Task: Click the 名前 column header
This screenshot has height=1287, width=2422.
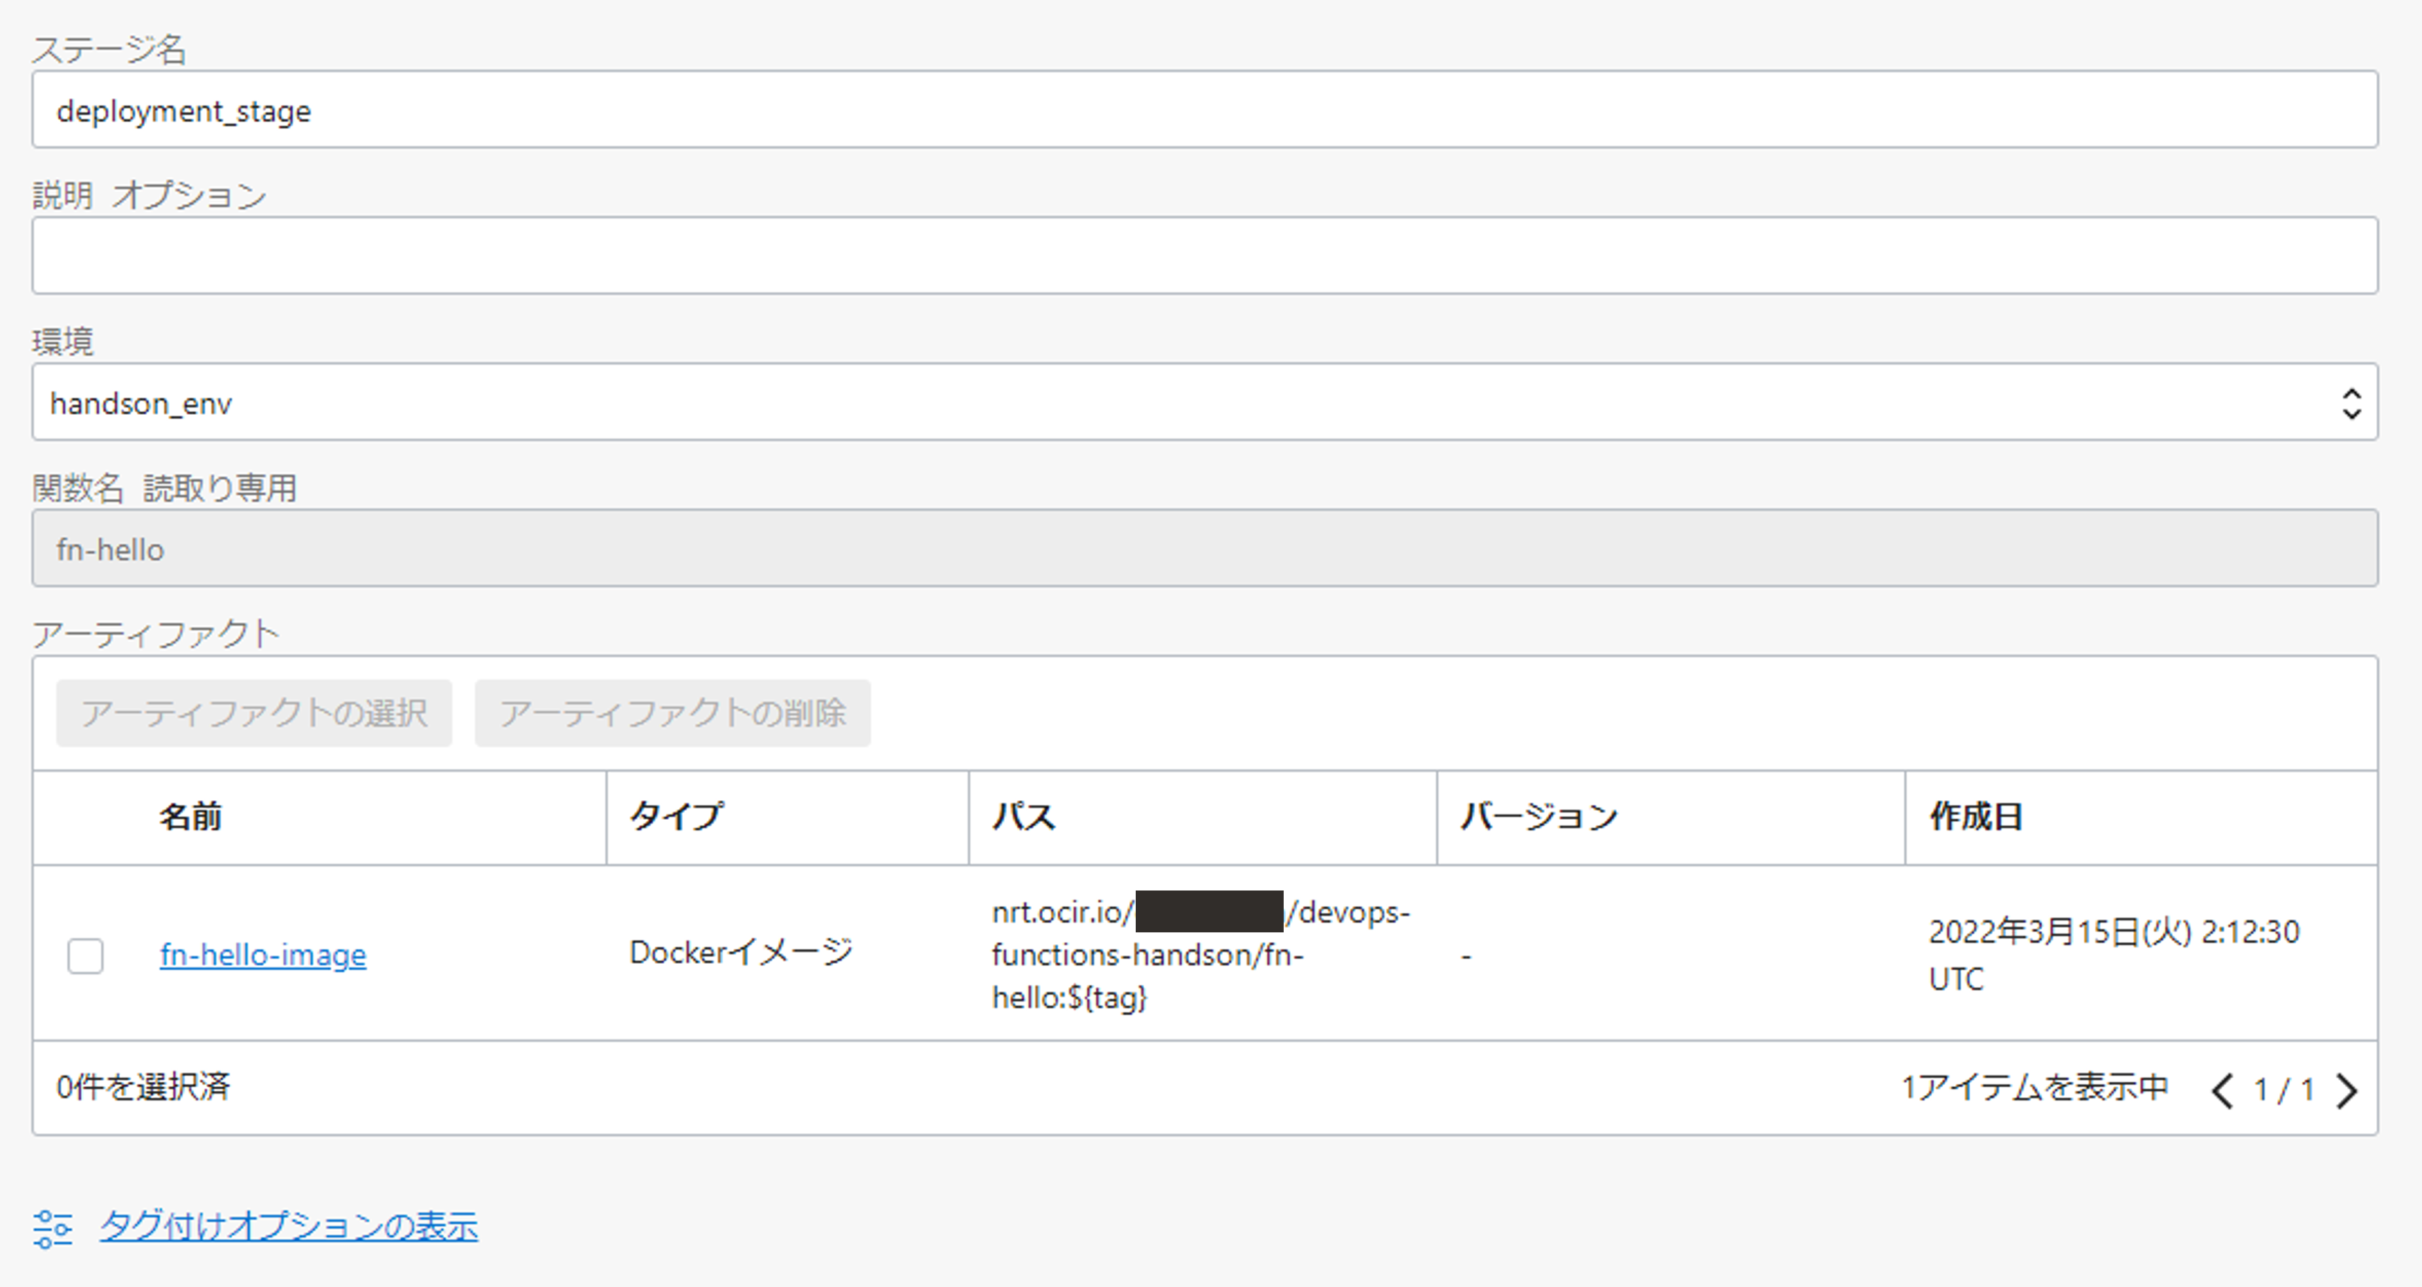Action: tap(191, 816)
